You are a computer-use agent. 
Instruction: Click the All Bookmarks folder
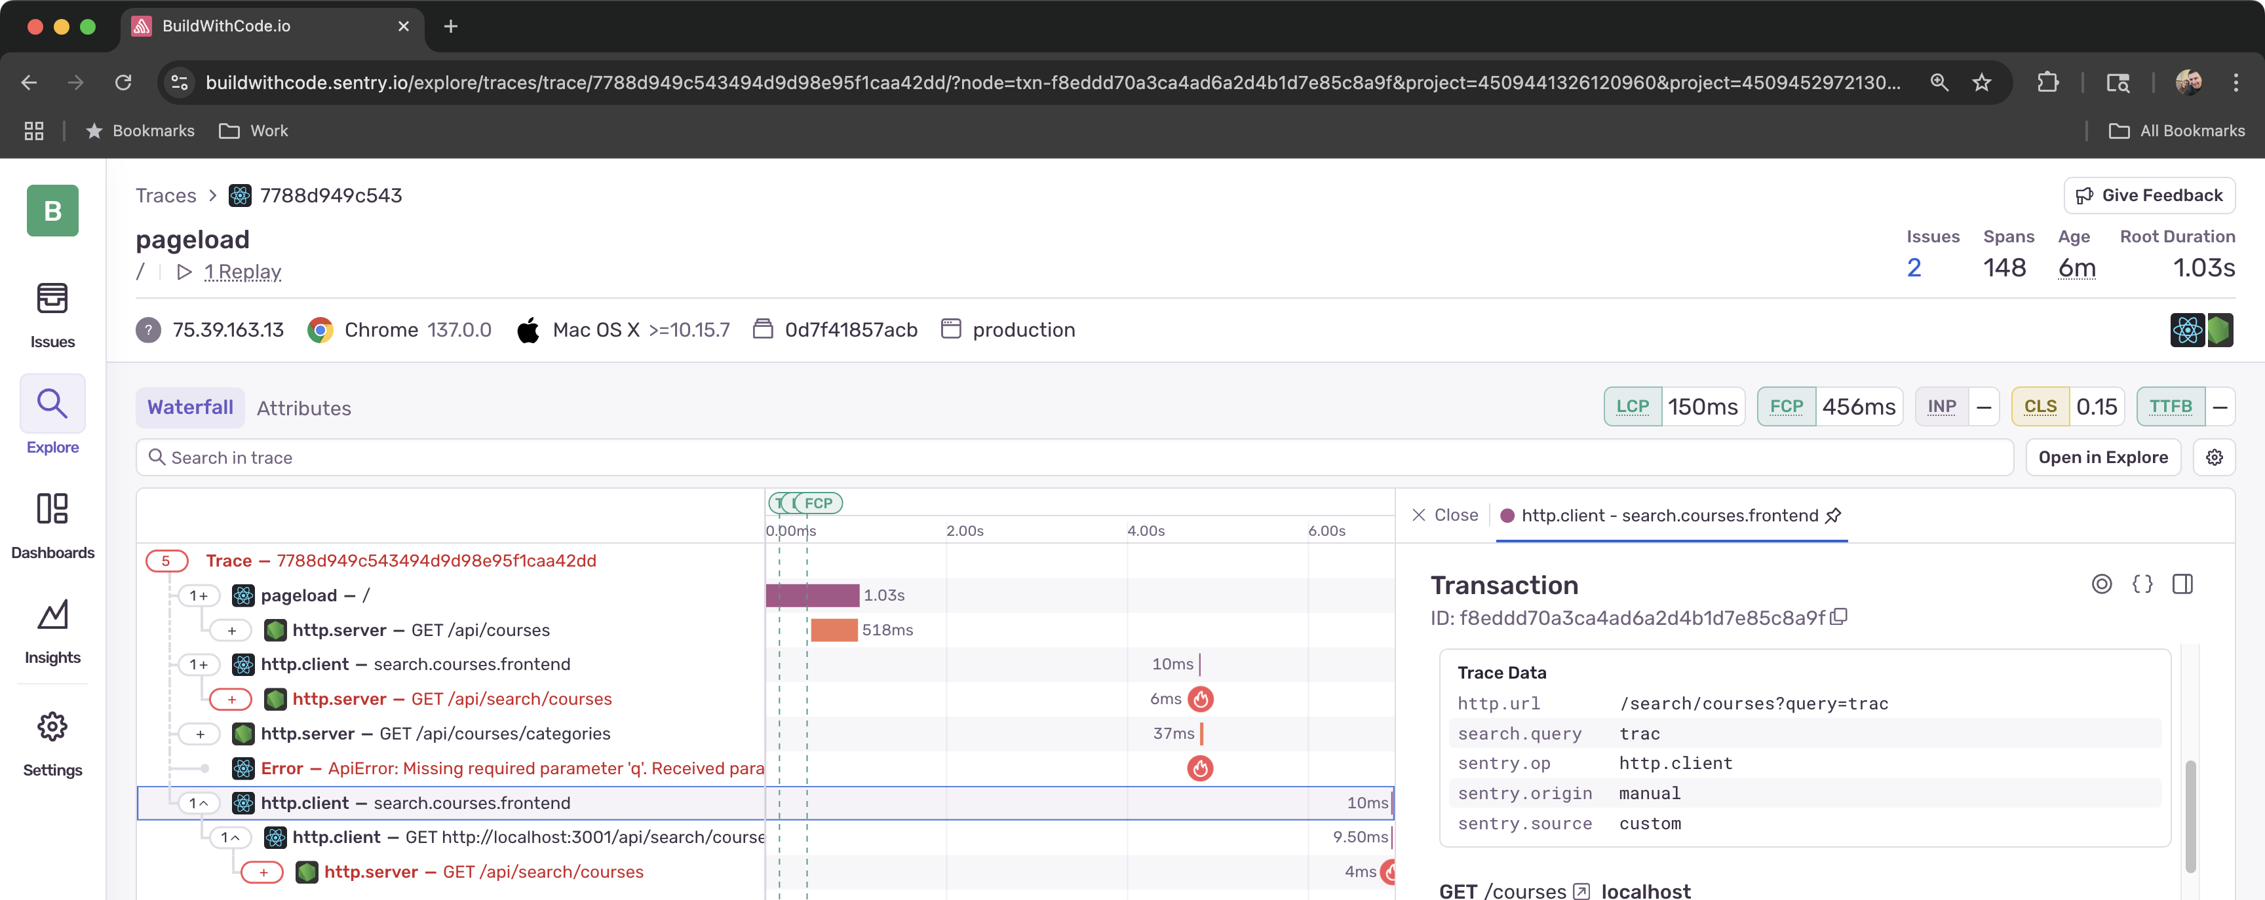tap(2176, 130)
